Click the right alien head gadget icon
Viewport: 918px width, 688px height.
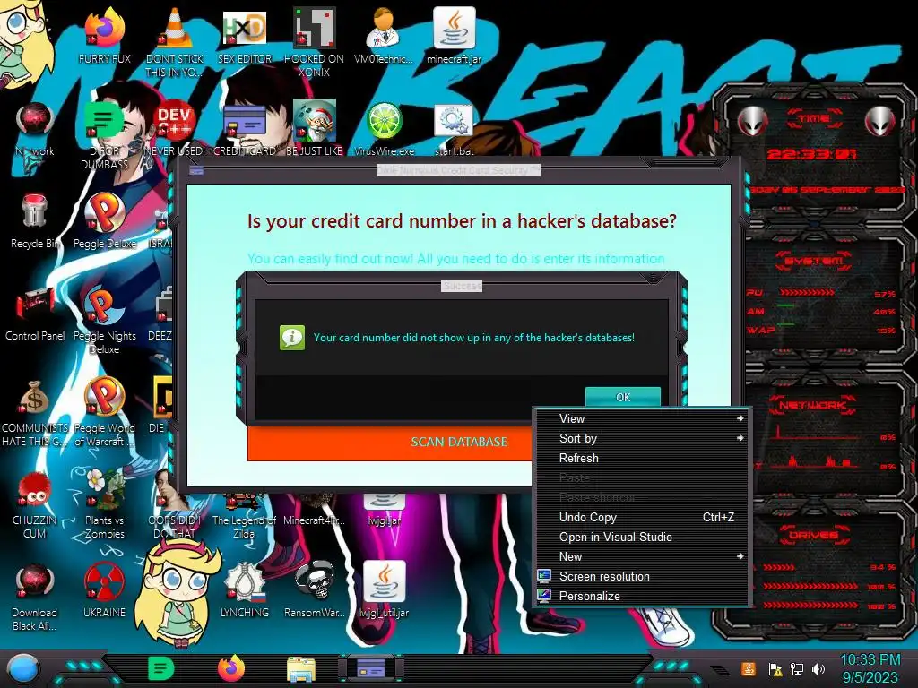880,121
